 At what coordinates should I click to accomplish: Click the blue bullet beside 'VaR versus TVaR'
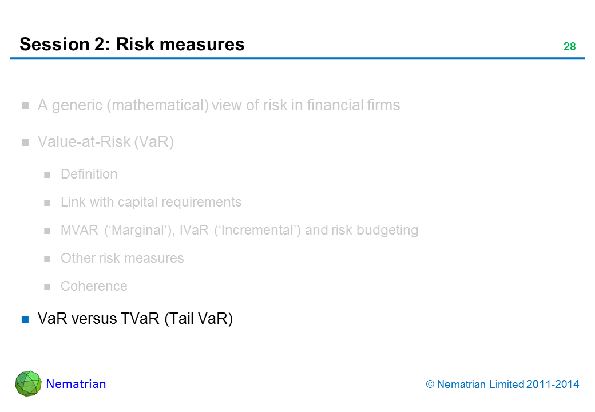tap(25, 319)
